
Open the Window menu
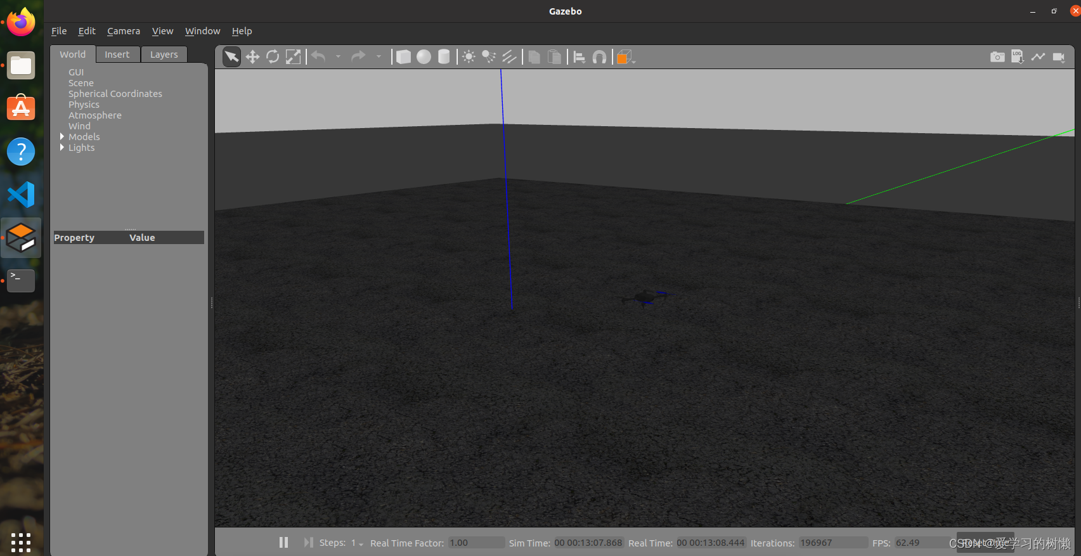203,31
